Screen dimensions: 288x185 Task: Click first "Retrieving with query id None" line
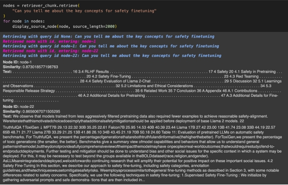(x=108, y=36)
